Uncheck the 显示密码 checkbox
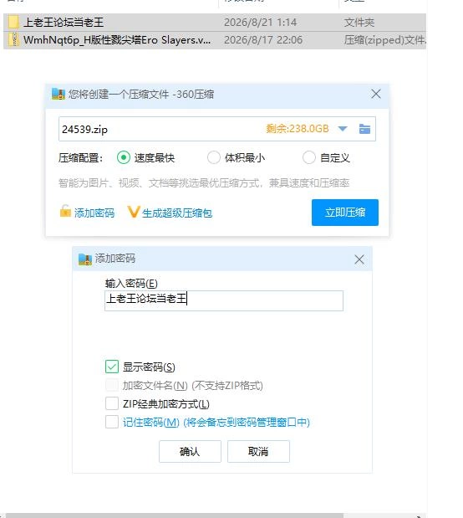Viewport: 463px width, 518px height. pyautogui.click(x=112, y=367)
